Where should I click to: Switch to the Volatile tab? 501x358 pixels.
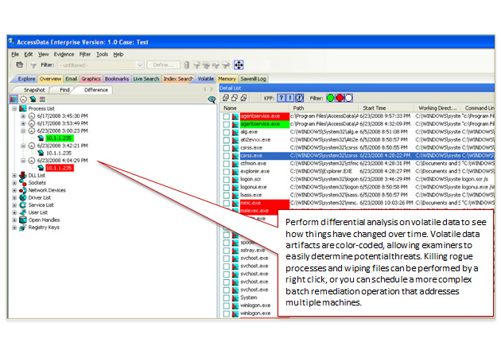point(205,79)
